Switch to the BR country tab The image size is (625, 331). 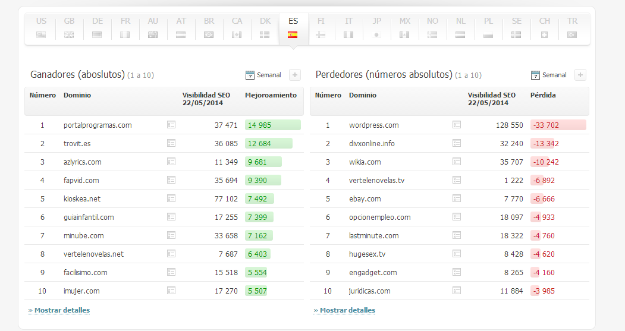[209, 27]
